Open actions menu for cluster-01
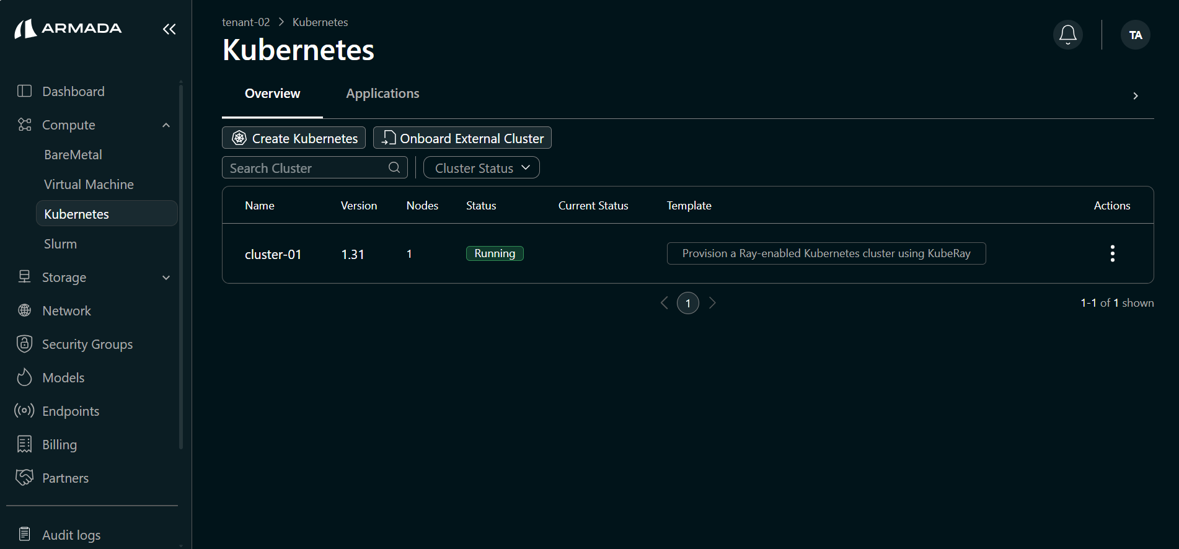The width and height of the screenshot is (1179, 549). point(1113,253)
